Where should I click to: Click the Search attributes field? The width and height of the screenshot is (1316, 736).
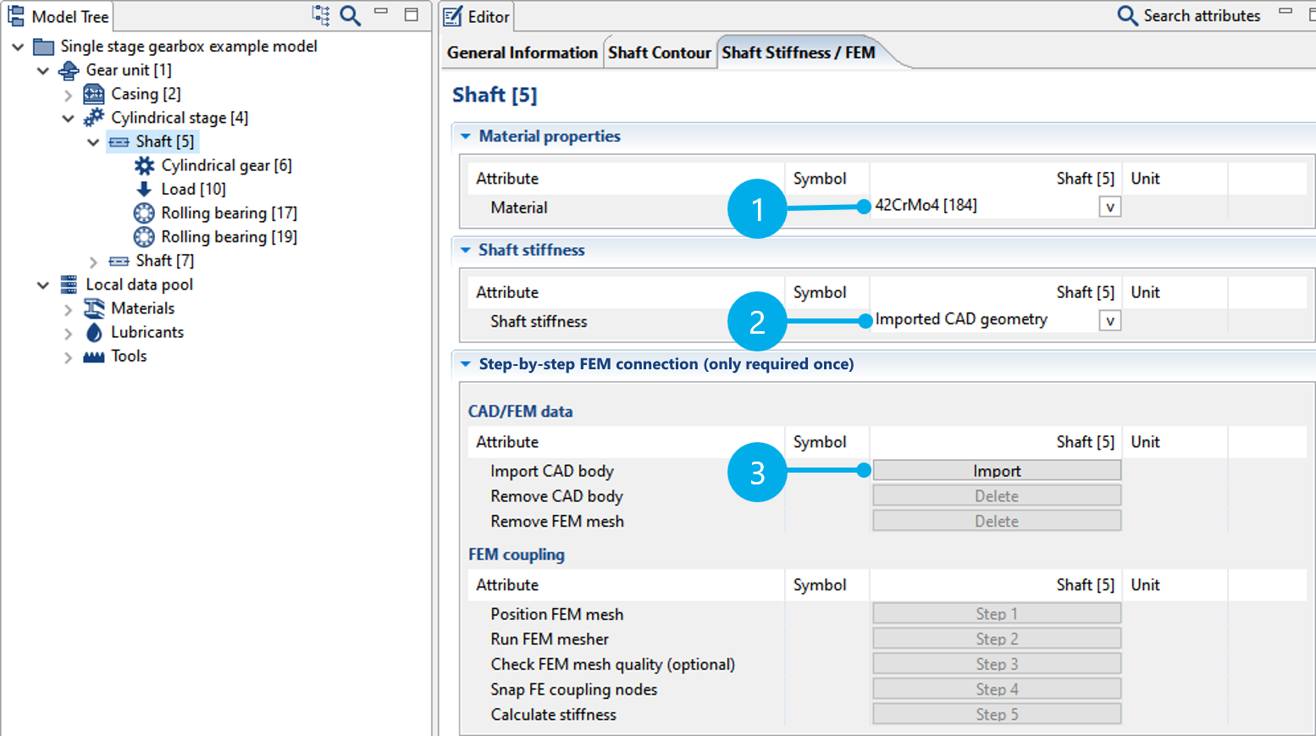(1202, 15)
